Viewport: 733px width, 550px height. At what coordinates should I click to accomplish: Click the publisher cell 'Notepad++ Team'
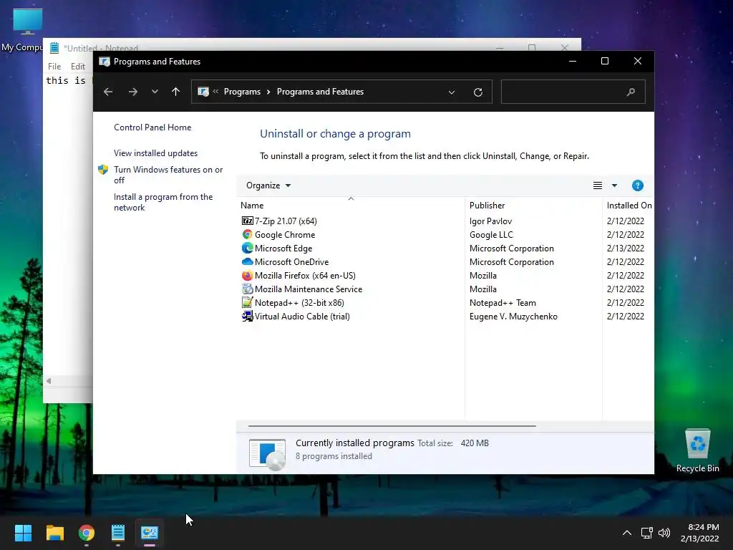(503, 303)
